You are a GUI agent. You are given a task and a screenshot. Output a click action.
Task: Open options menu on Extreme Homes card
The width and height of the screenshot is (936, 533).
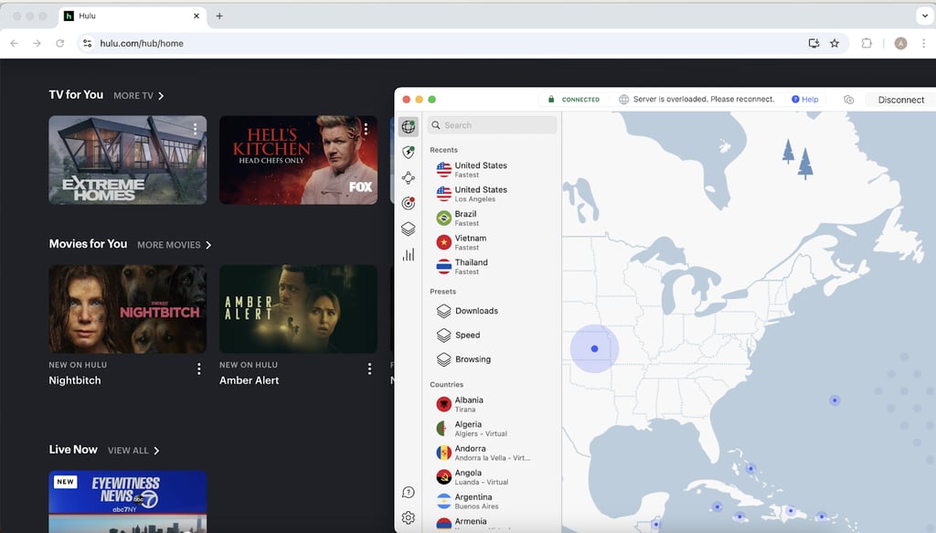tap(196, 129)
